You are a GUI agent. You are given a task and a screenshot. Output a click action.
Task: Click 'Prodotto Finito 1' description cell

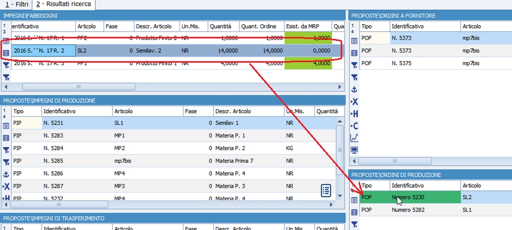click(x=157, y=63)
